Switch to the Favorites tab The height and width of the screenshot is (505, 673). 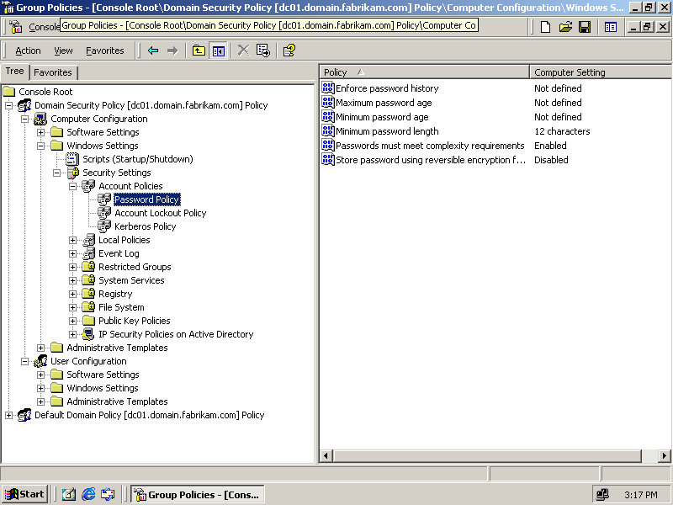[53, 72]
